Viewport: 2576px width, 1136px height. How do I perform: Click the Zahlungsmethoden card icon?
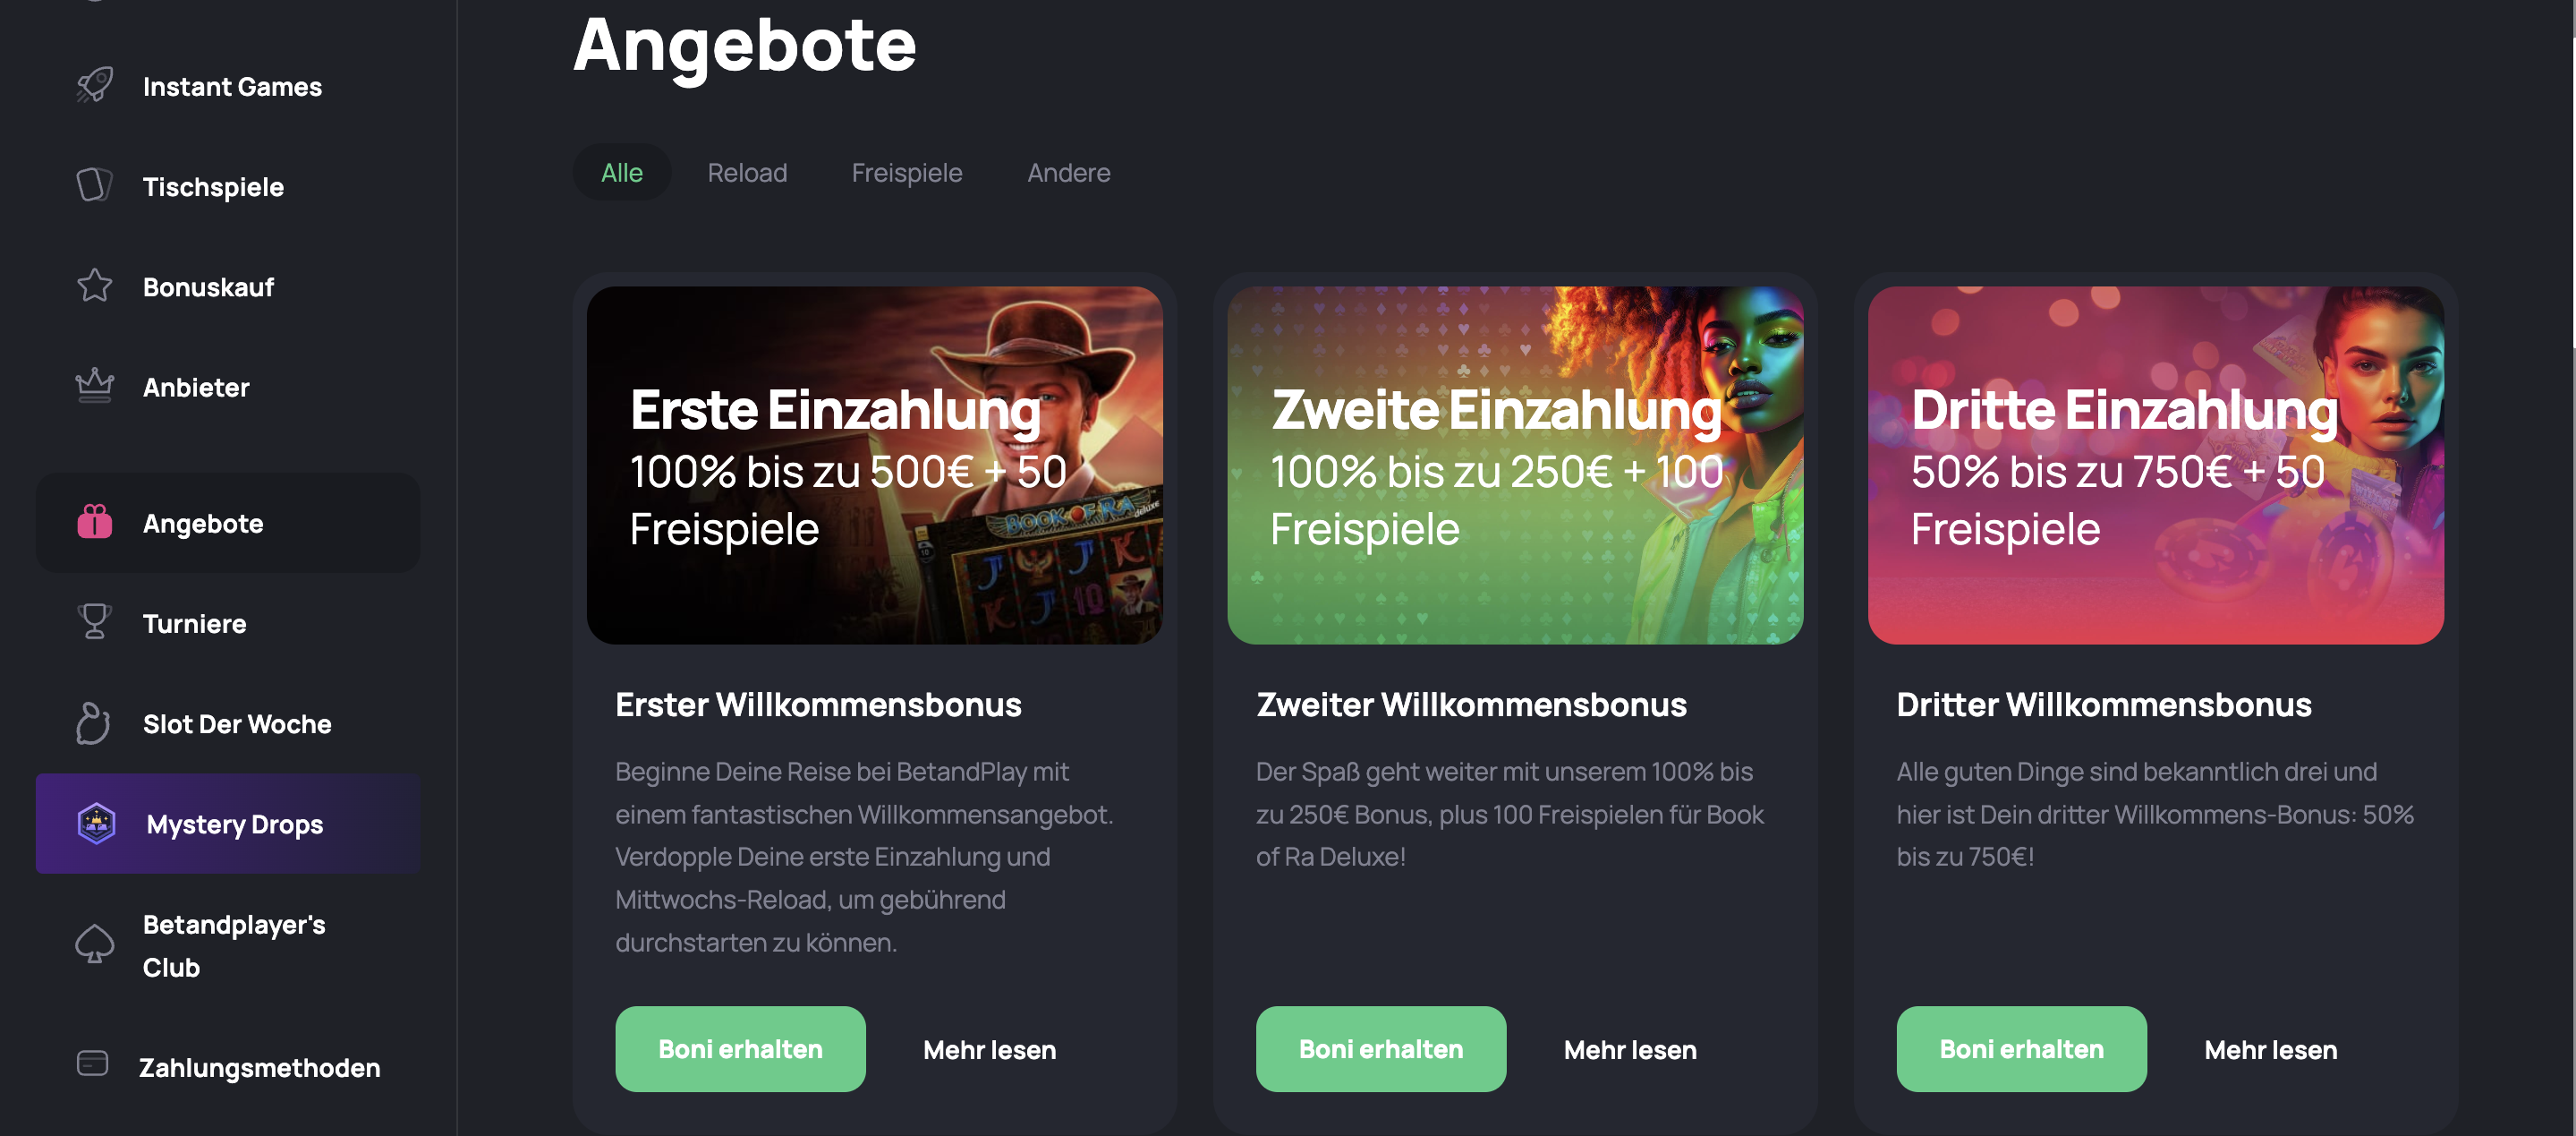(x=93, y=1063)
